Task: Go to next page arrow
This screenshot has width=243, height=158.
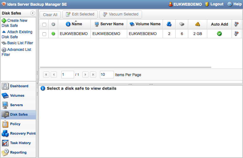Action: (x=85, y=75)
